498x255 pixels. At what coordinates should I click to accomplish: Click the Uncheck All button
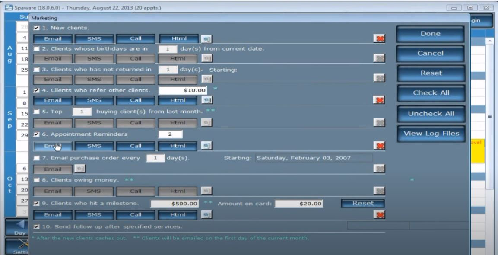pos(431,114)
